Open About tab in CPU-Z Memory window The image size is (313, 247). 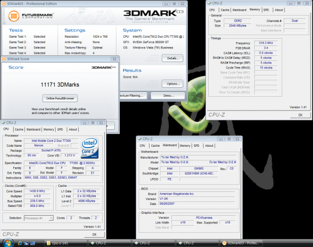coord(279,10)
